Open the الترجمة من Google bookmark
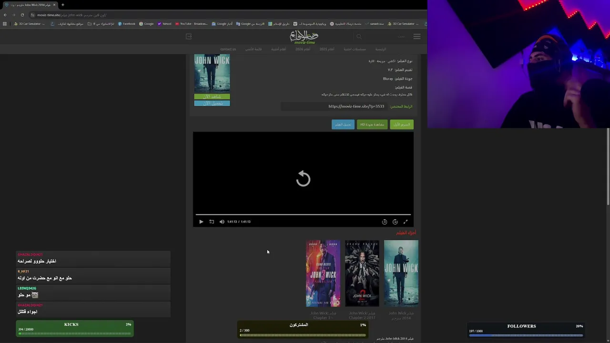This screenshot has width=610, height=343. tap(250, 24)
